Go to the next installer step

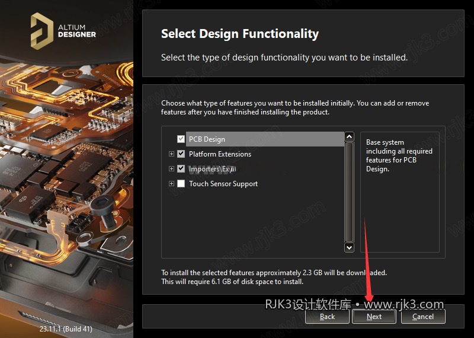point(374,317)
